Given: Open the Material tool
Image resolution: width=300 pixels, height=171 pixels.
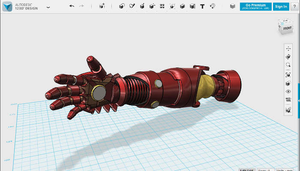Looking at the screenshot, I should 232,6.
